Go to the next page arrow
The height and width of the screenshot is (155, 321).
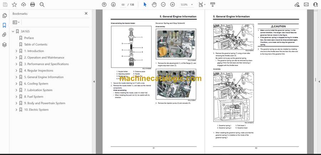113,4
